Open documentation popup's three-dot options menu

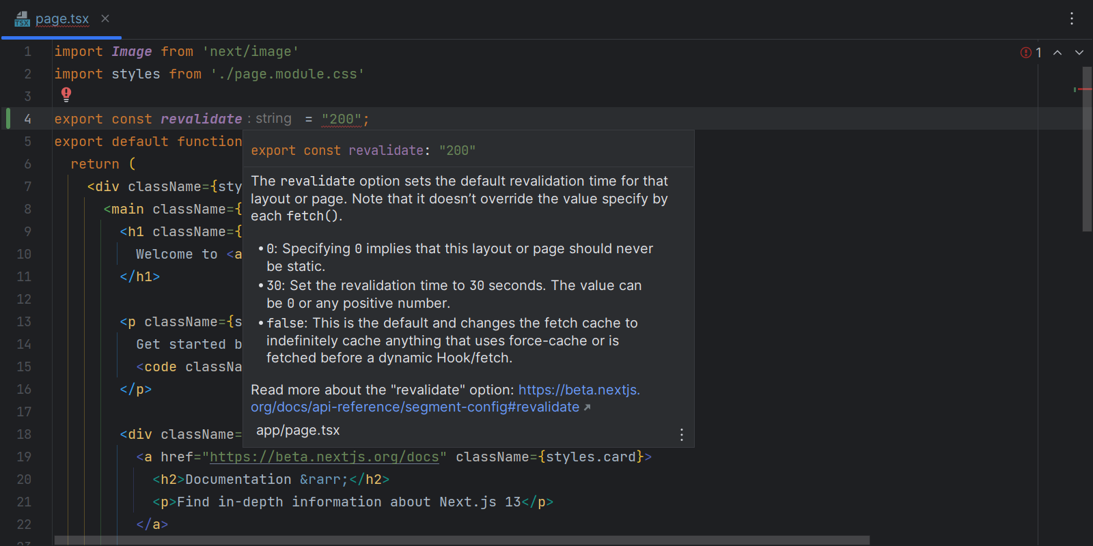[x=681, y=435]
